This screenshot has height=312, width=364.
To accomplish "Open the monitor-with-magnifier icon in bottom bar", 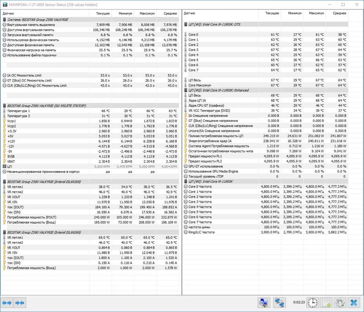I will 264,303.
